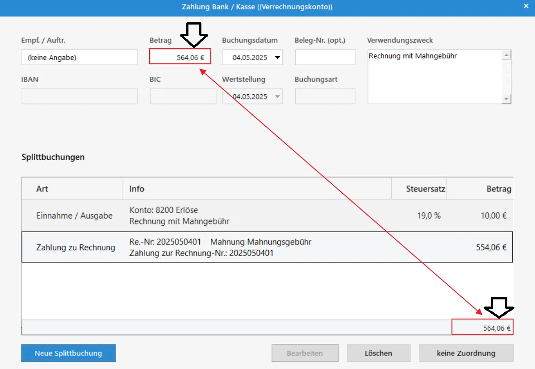This screenshot has width=535, height=369.
Task: Select the Zahlung zu Rechnung split row
Action: (x=267, y=247)
